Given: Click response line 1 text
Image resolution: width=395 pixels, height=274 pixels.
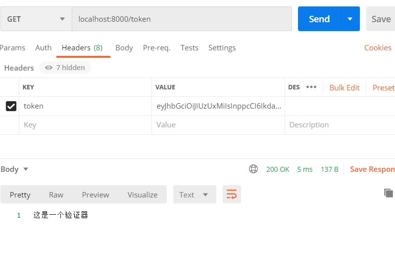Looking at the screenshot, I should click(60, 215).
